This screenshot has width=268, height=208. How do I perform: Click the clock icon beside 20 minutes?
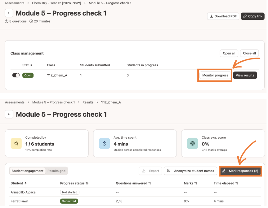(x=31, y=21)
